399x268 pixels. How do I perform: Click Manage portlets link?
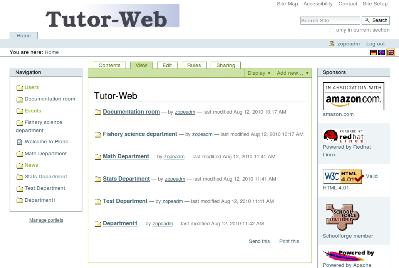pos(46,220)
